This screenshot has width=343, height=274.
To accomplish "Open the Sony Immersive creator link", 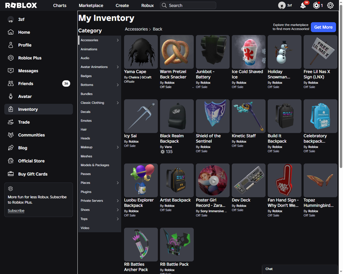I will (x=214, y=211).
